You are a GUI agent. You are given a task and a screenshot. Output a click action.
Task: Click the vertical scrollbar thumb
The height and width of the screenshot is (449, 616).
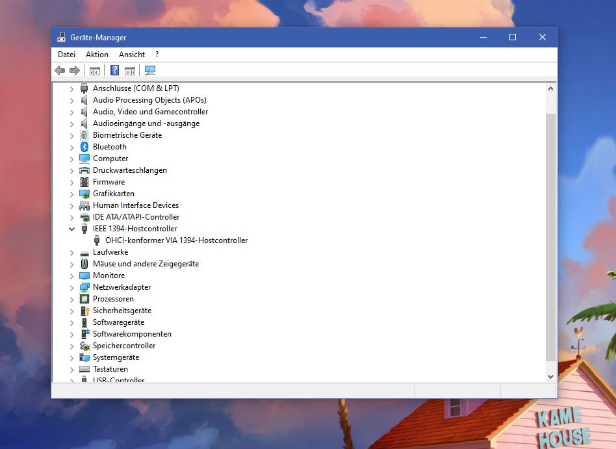tap(551, 237)
